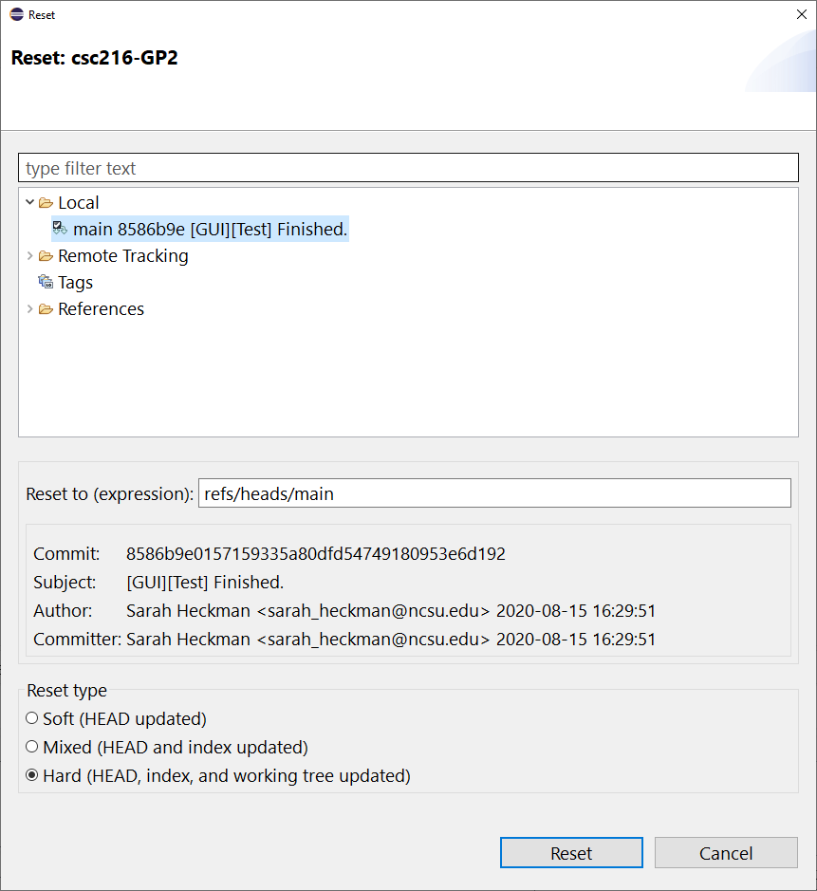Click the Local folder icon
This screenshot has width=817, height=891.
[x=46, y=202]
